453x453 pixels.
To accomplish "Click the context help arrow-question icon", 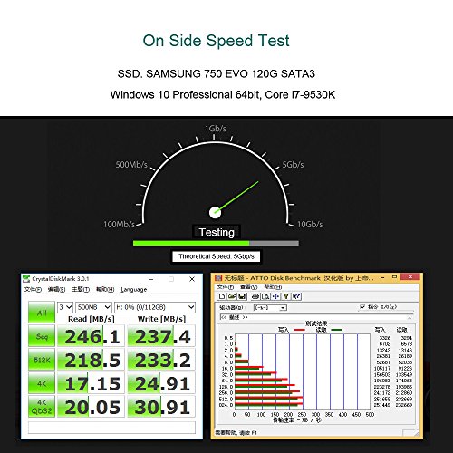I will point(296,296).
